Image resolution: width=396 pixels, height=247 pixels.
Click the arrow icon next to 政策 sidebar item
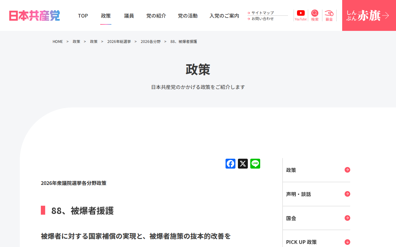pos(347,170)
